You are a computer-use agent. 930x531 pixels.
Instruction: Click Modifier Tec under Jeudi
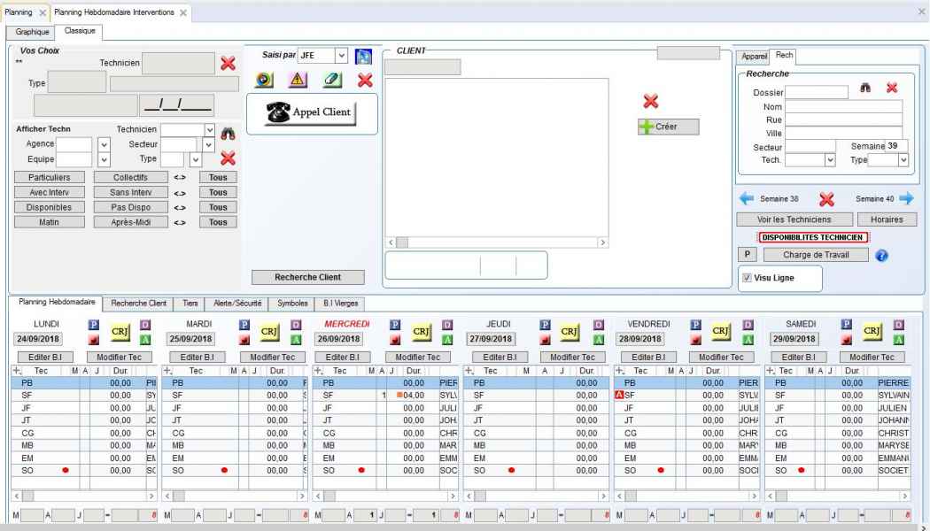click(x=572, y=358)
